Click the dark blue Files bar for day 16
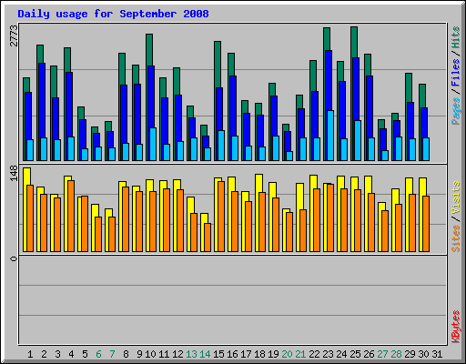Screen dimensions: 466x364 pyautogui.click(x=233, y=106)
